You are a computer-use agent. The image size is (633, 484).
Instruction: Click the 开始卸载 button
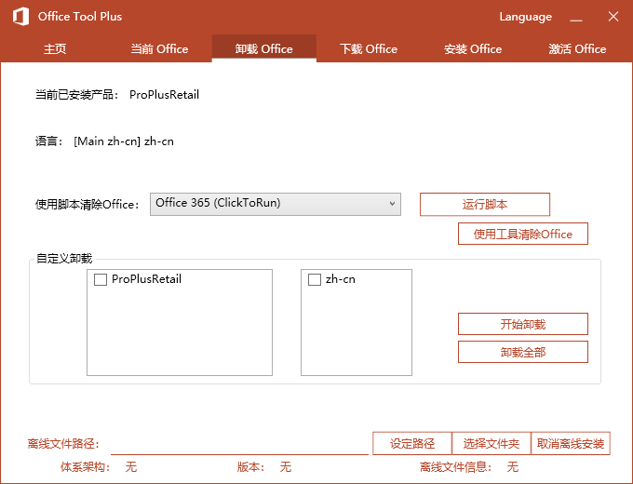522,324
